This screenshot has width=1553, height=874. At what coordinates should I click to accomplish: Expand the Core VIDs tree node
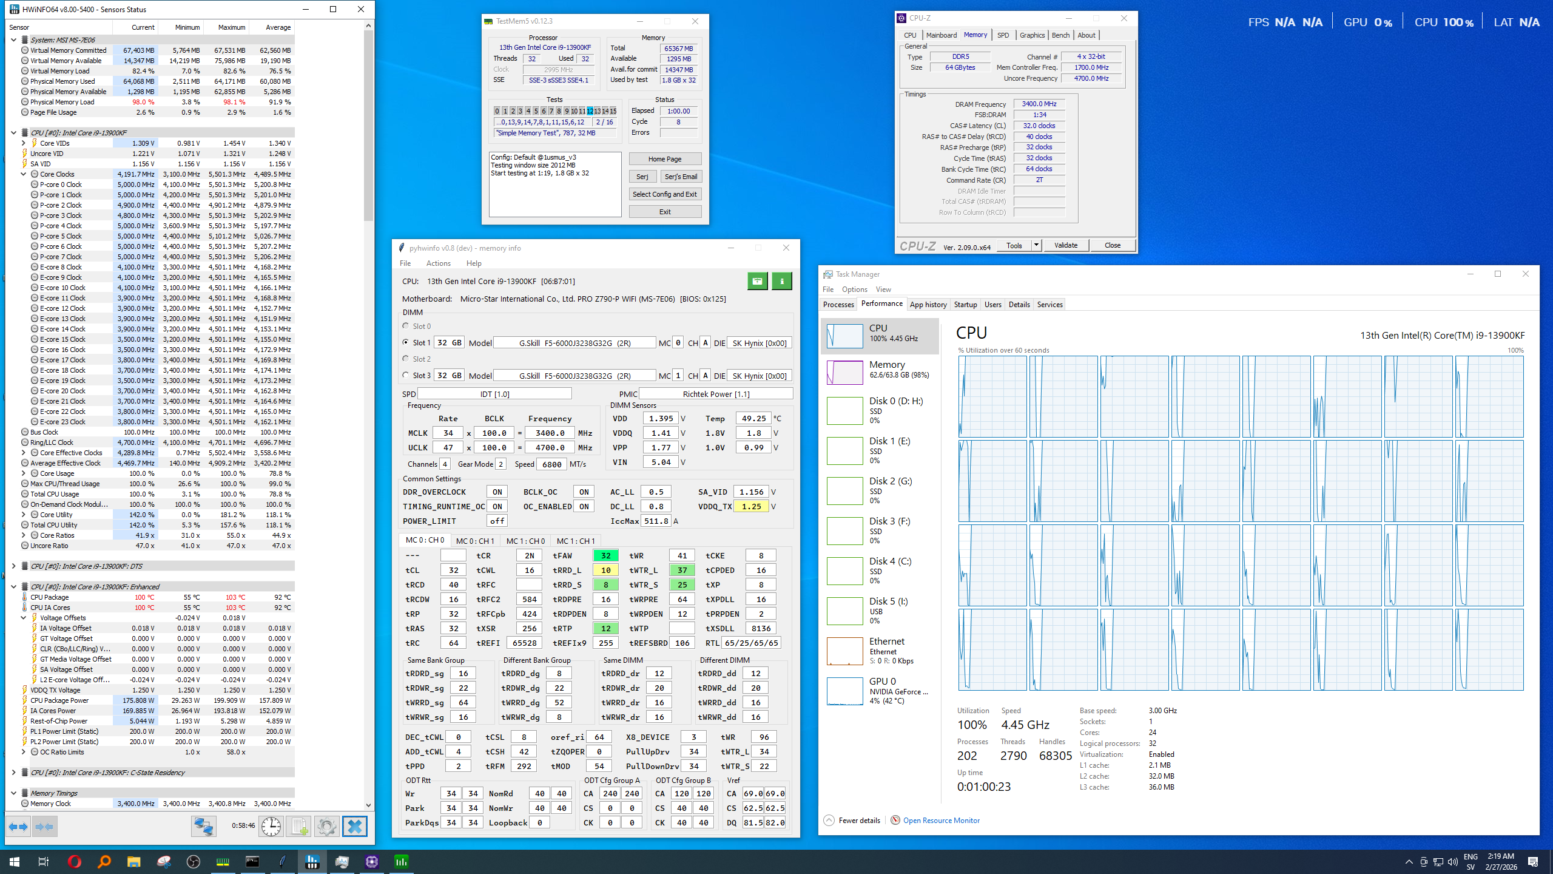coord(24,143)
